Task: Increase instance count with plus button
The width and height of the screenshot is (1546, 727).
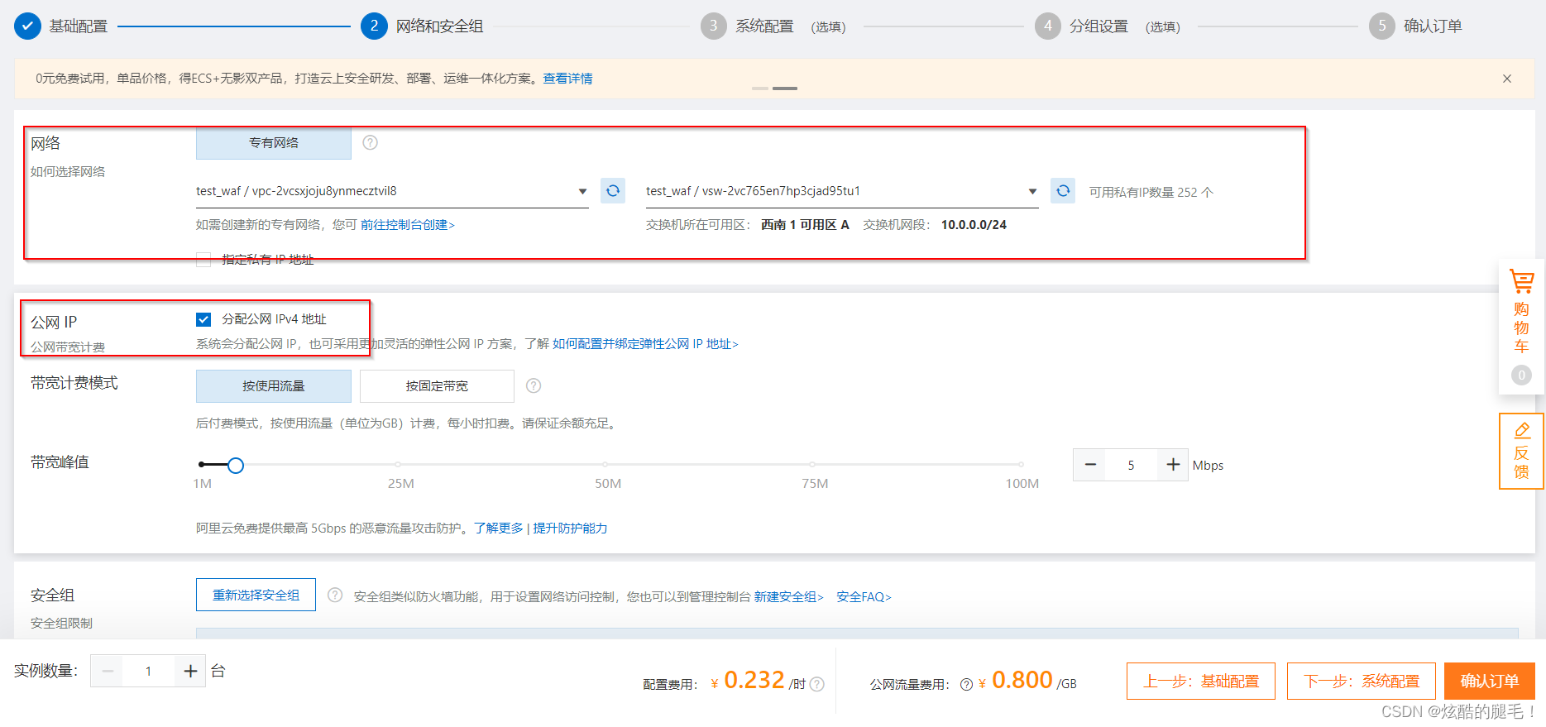Action: [190, 671]
